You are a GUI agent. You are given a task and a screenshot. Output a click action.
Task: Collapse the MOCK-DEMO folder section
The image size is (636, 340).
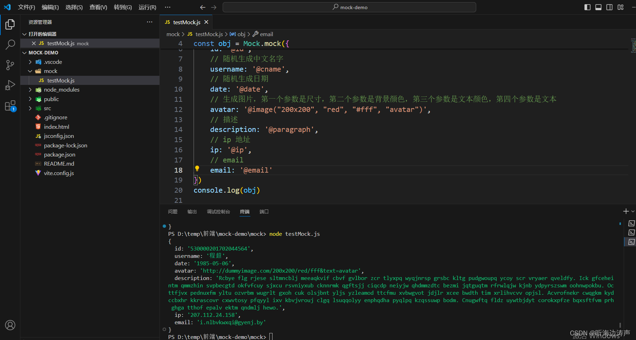coord(24,53)
